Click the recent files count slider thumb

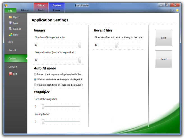click(x=116, y=45)
